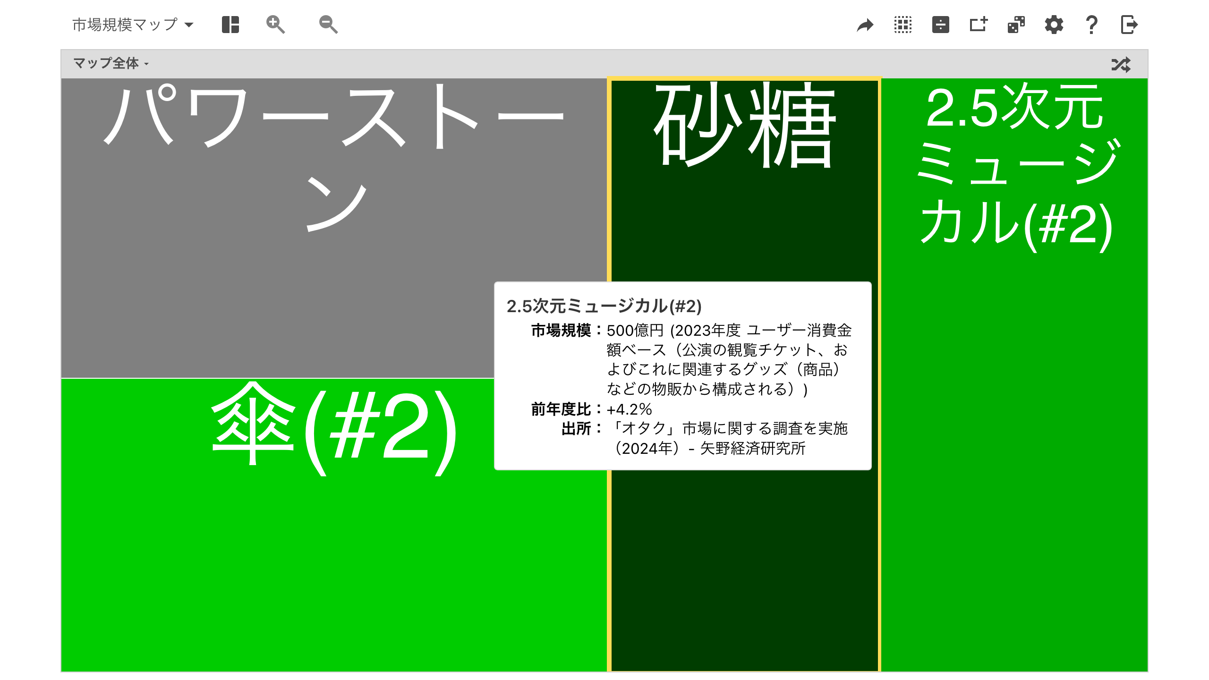Click the treemap layout icon

[x=230, y=25]
